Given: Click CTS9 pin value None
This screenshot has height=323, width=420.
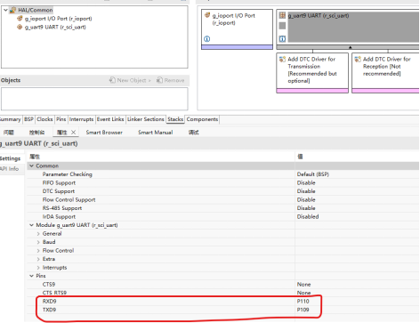Looking at the screenshot, I should click(303, 284).
